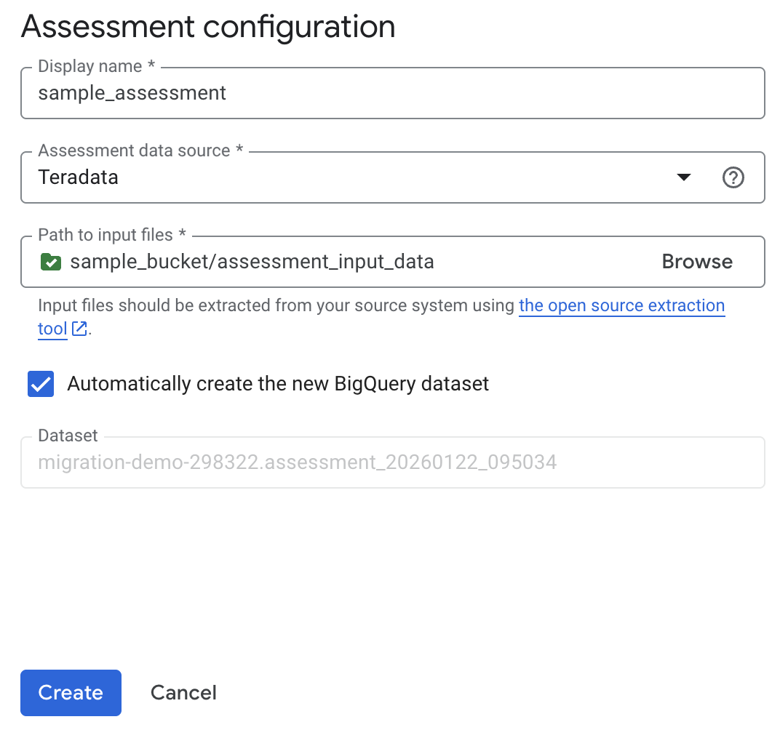Screen dimensions: 780x730
Task: Click the Assessment configuration heading
Action: click(x=208, y=27)
